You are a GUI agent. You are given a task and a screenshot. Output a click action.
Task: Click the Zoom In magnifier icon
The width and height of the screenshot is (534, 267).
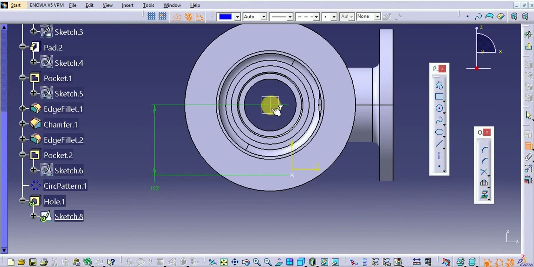pos(257,262)
